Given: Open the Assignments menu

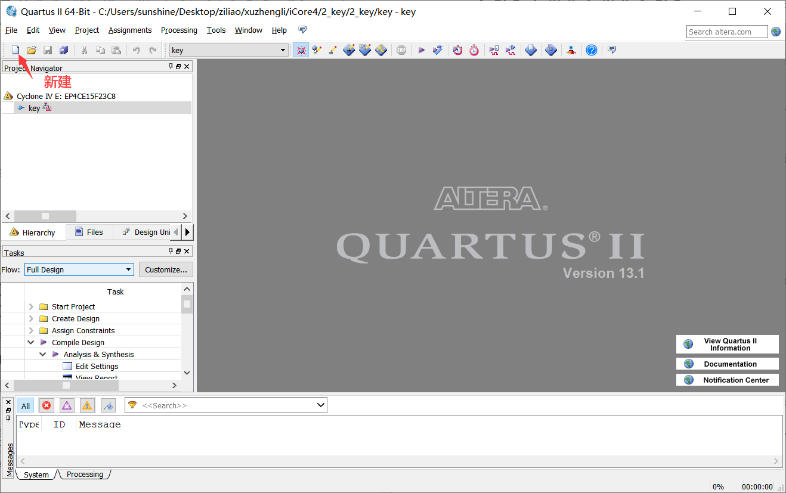Looking at the screenshot, I should 129,30.
